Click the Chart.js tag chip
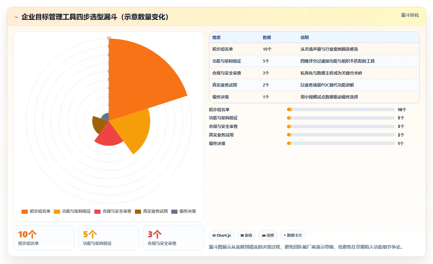 point(222,235)
